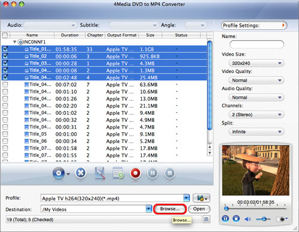
Task: Check the Title_05 checkbox
Action: 5,134
